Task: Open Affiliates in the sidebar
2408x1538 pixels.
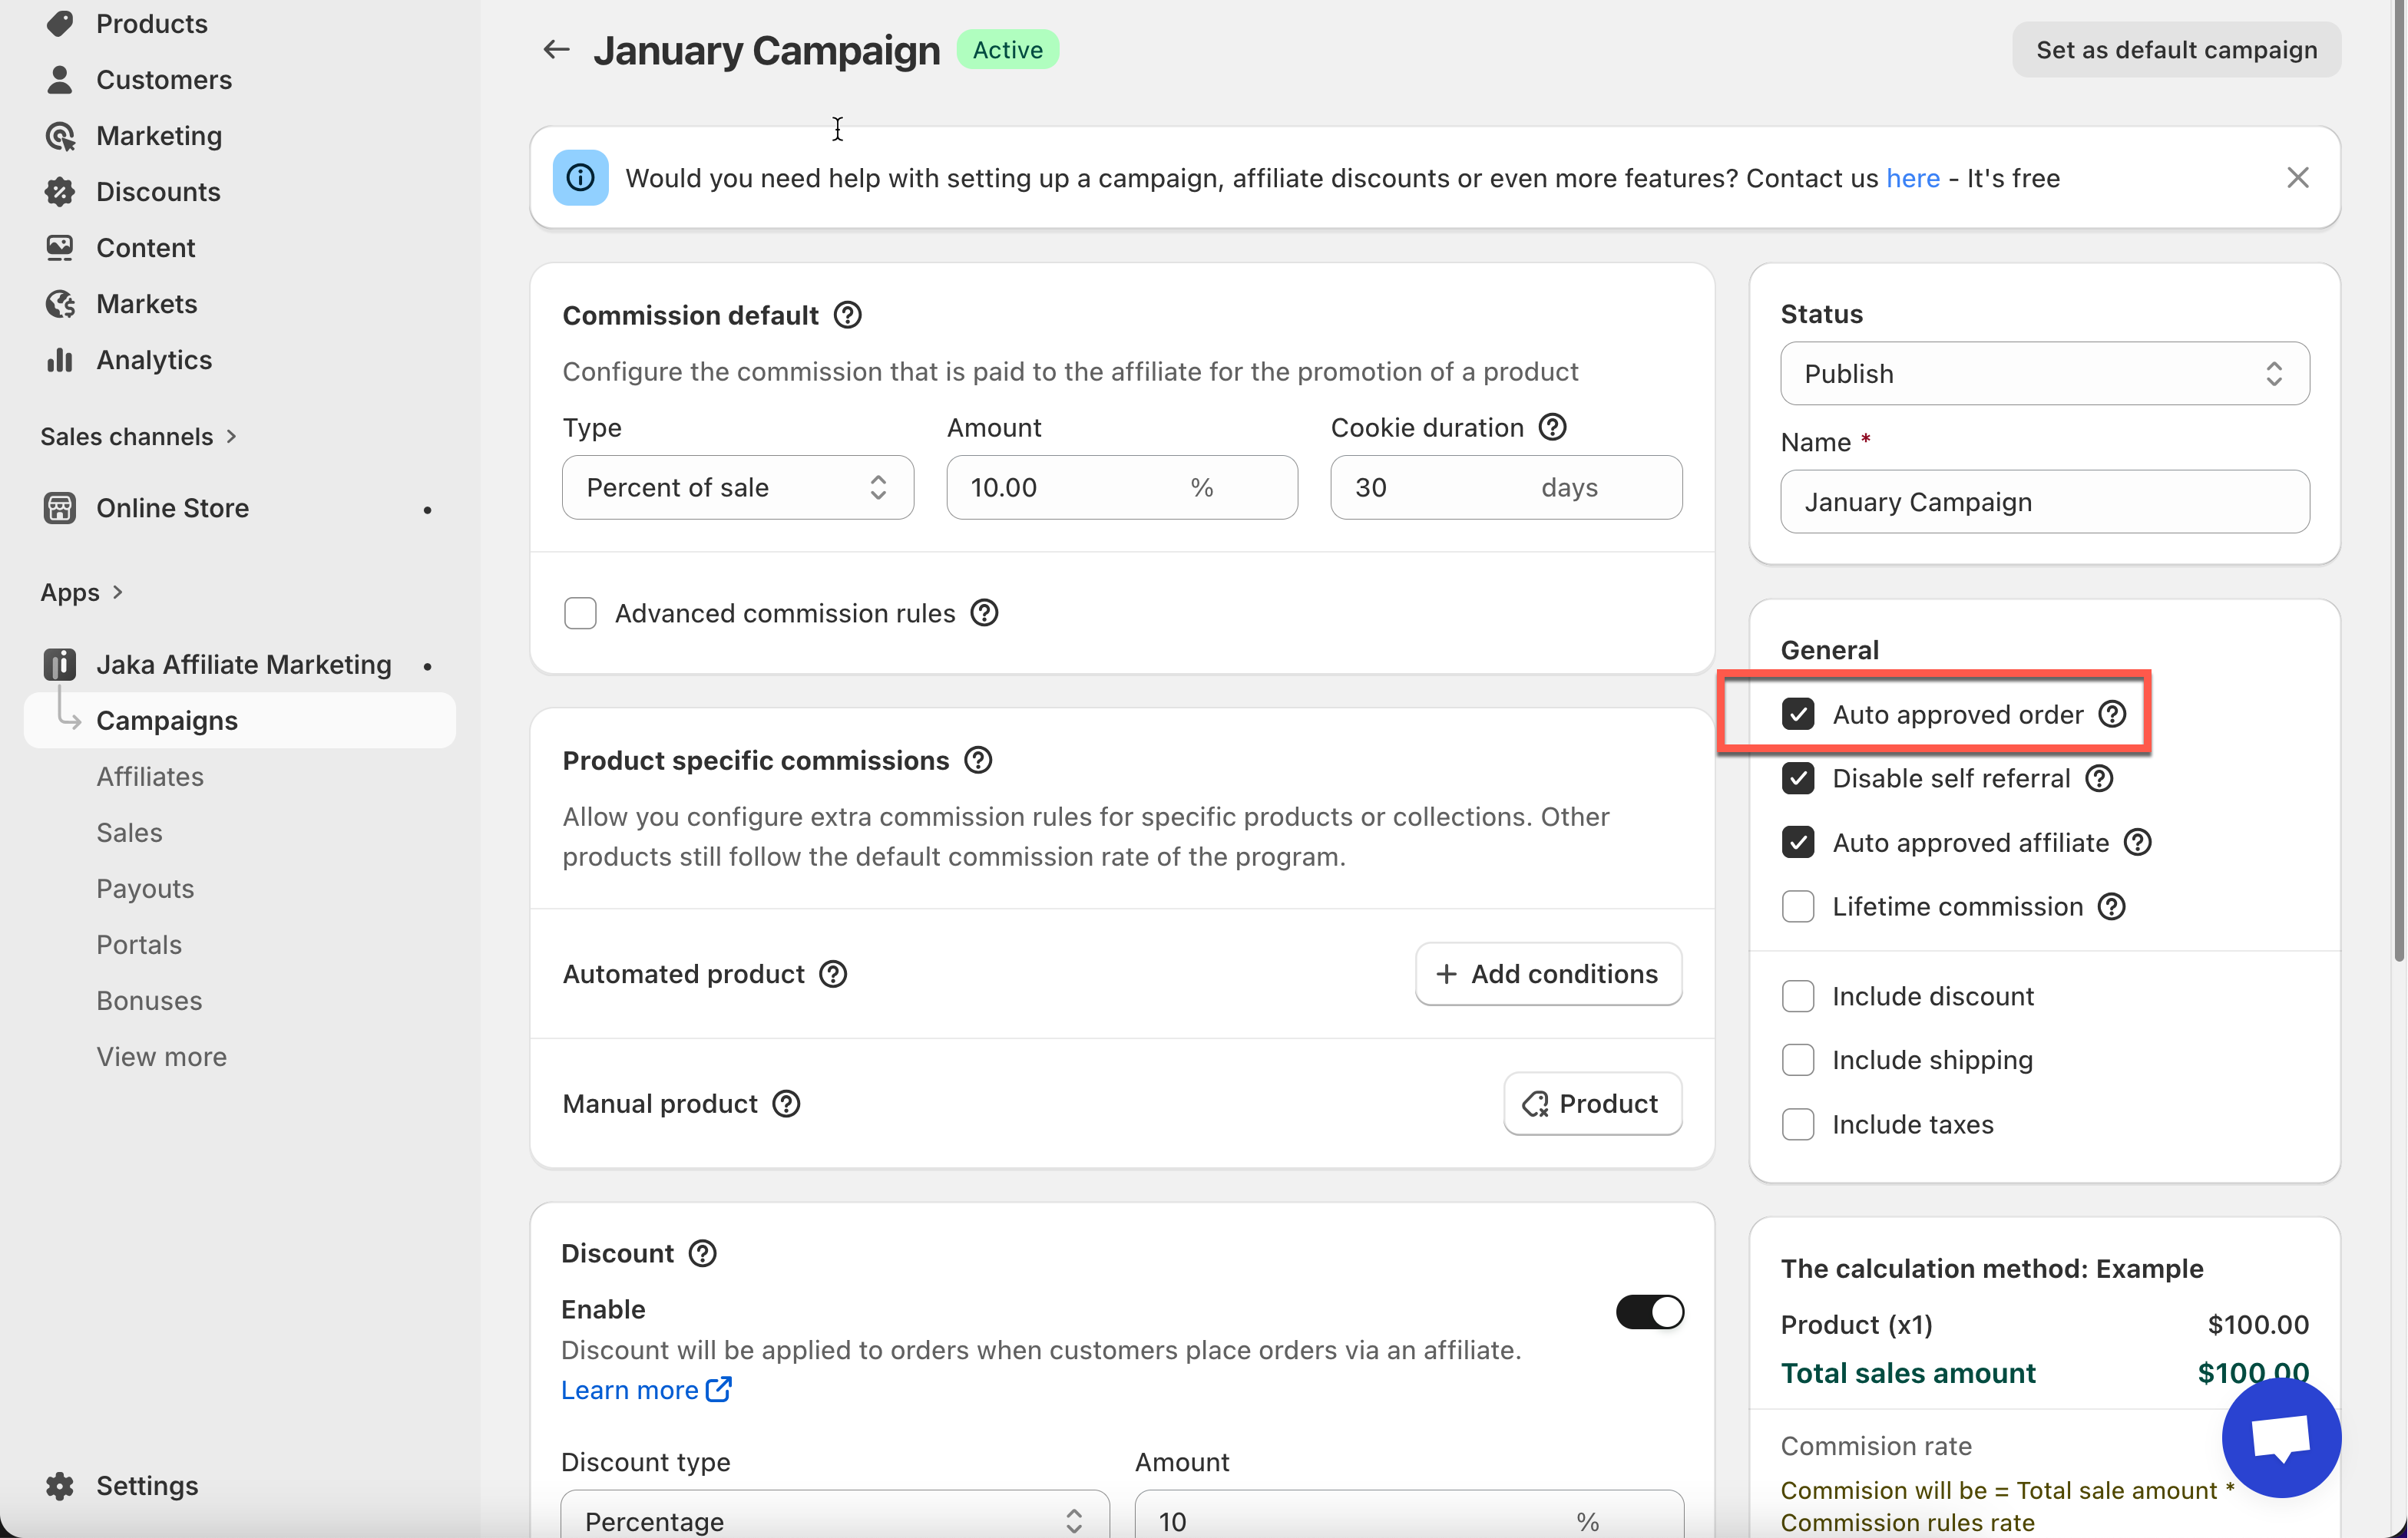Action: [x=150, y=777]
